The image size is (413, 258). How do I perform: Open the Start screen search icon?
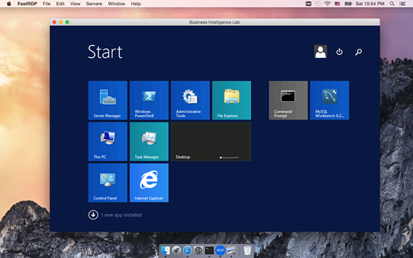pyautogui.click(x=358, y=52)
